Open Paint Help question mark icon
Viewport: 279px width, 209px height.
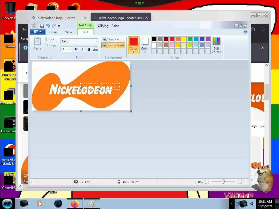click(245, 32)
